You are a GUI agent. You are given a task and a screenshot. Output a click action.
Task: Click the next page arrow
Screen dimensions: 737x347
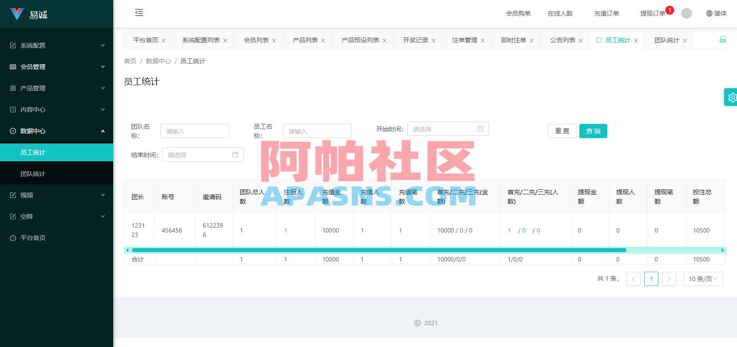click(x=669, y=279)
